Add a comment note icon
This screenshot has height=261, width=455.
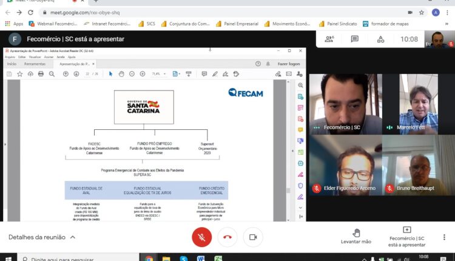click(x=204, y=74)
